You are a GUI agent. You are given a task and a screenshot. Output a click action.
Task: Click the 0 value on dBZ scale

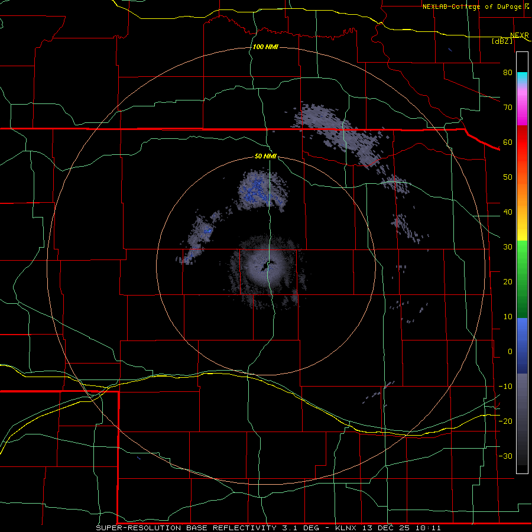pyautogui.click(x=510, y=352)
